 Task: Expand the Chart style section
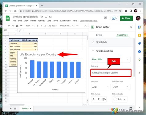coord(111,42)
